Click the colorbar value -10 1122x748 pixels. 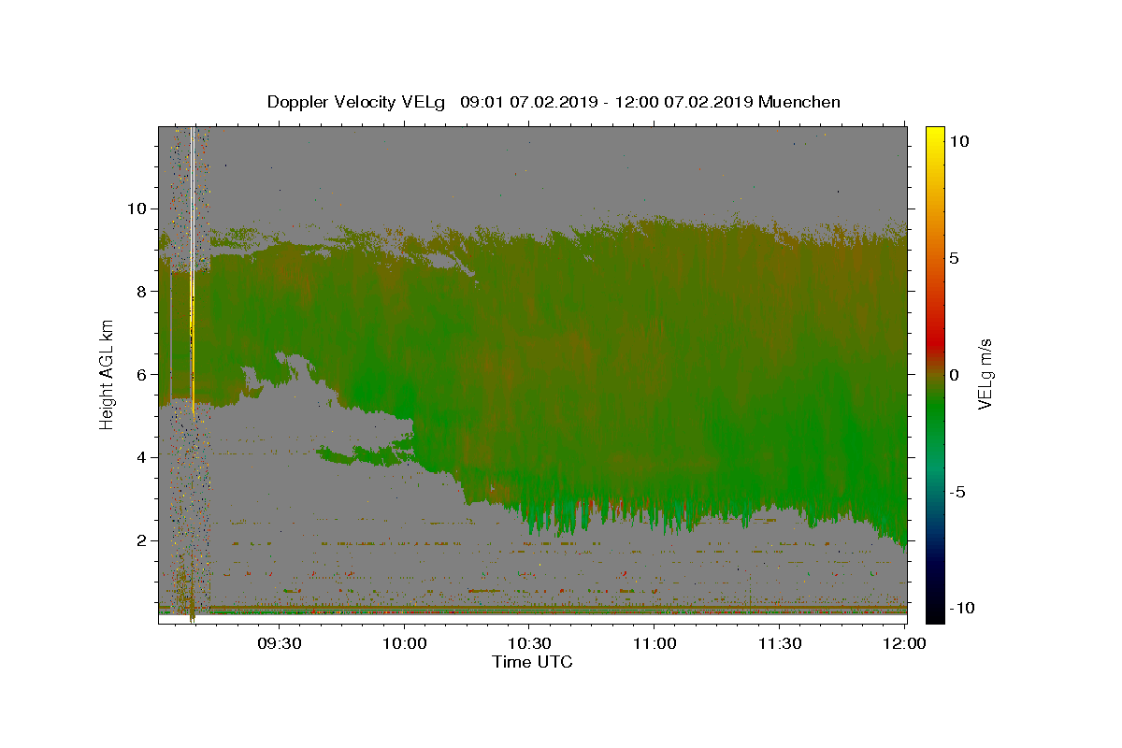click(x=962, y=608)
